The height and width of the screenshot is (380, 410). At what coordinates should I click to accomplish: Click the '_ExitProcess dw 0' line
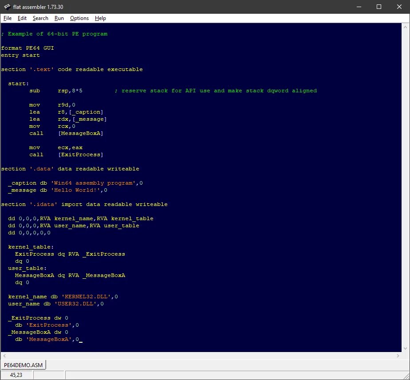(x=38, y=318)
